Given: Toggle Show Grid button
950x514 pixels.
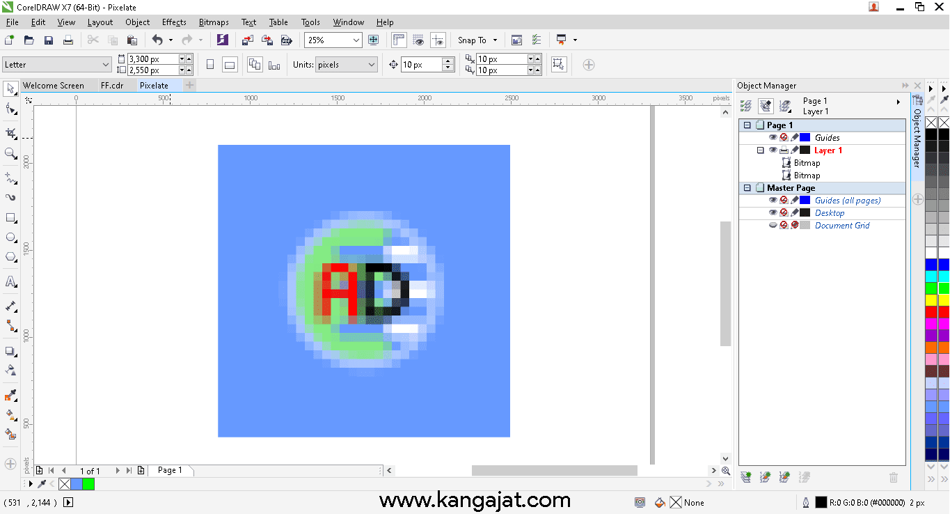Looking at the screenshot, I should pyautogui.click(x=418, y=40).
